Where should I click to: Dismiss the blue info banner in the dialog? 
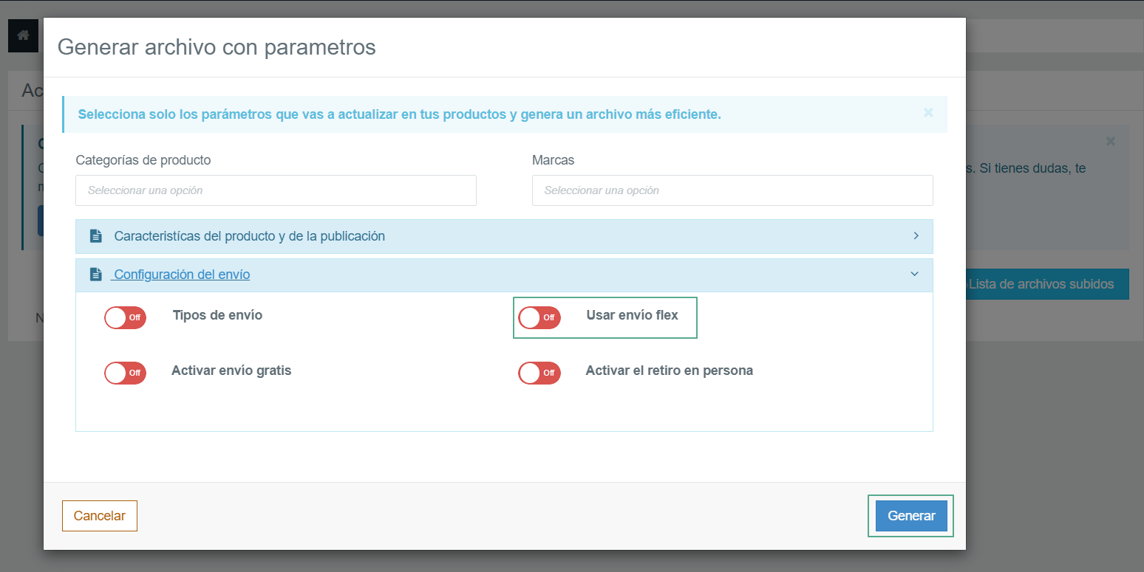pyautogui.click(x=928, y=113)
